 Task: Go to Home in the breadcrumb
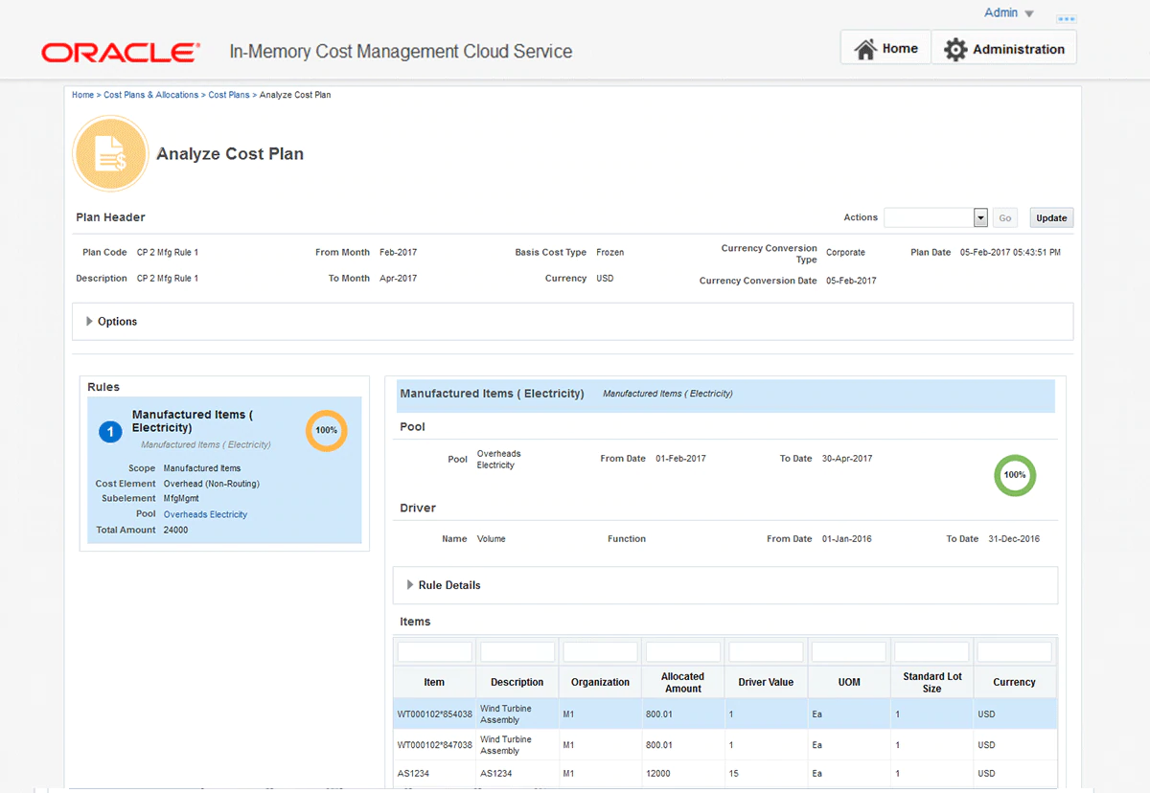click(82, 95)
